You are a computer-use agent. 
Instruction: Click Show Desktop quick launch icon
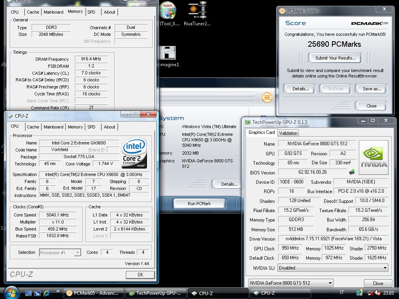(28, 293)
